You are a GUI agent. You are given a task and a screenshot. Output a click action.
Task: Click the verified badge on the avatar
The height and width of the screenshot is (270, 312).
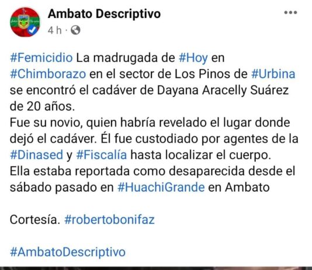coord(32,30)
